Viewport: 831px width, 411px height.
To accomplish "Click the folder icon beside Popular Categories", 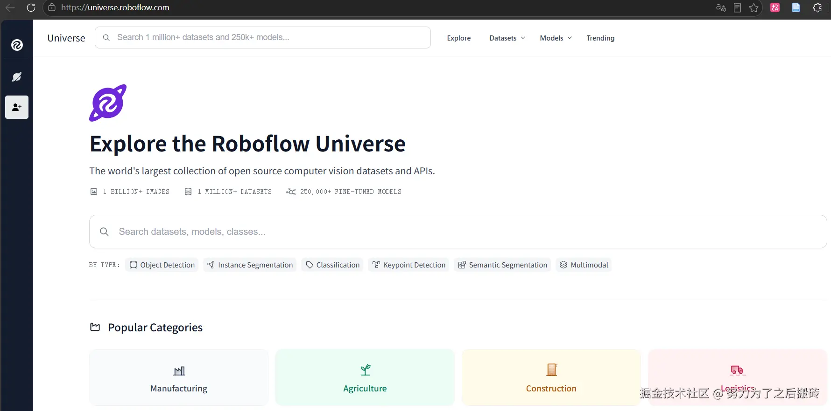I will pos(95,327).
